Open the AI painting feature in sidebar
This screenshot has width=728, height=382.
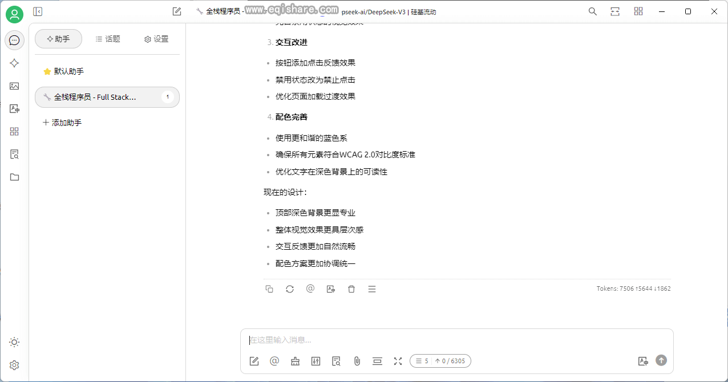tap(14, 86)
